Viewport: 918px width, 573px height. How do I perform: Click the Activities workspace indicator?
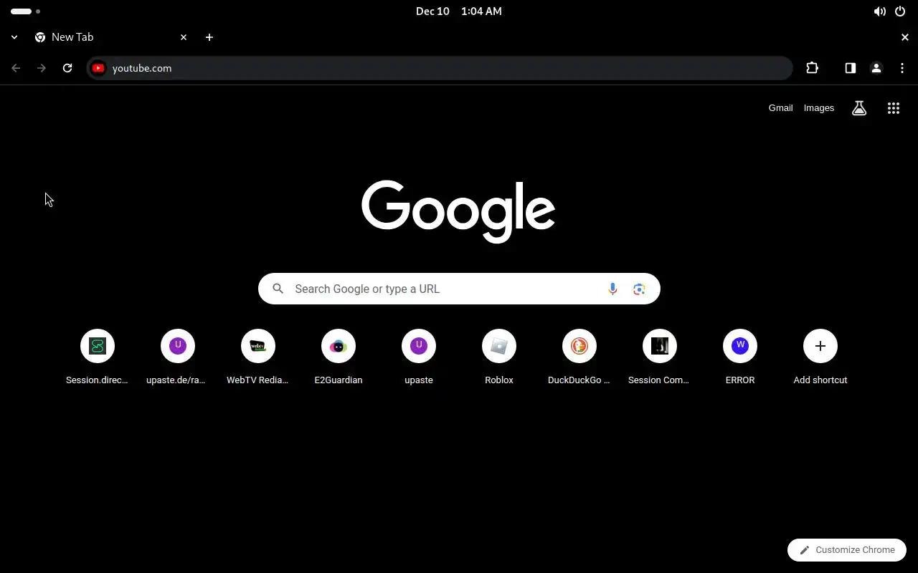[x=26, y=11]
